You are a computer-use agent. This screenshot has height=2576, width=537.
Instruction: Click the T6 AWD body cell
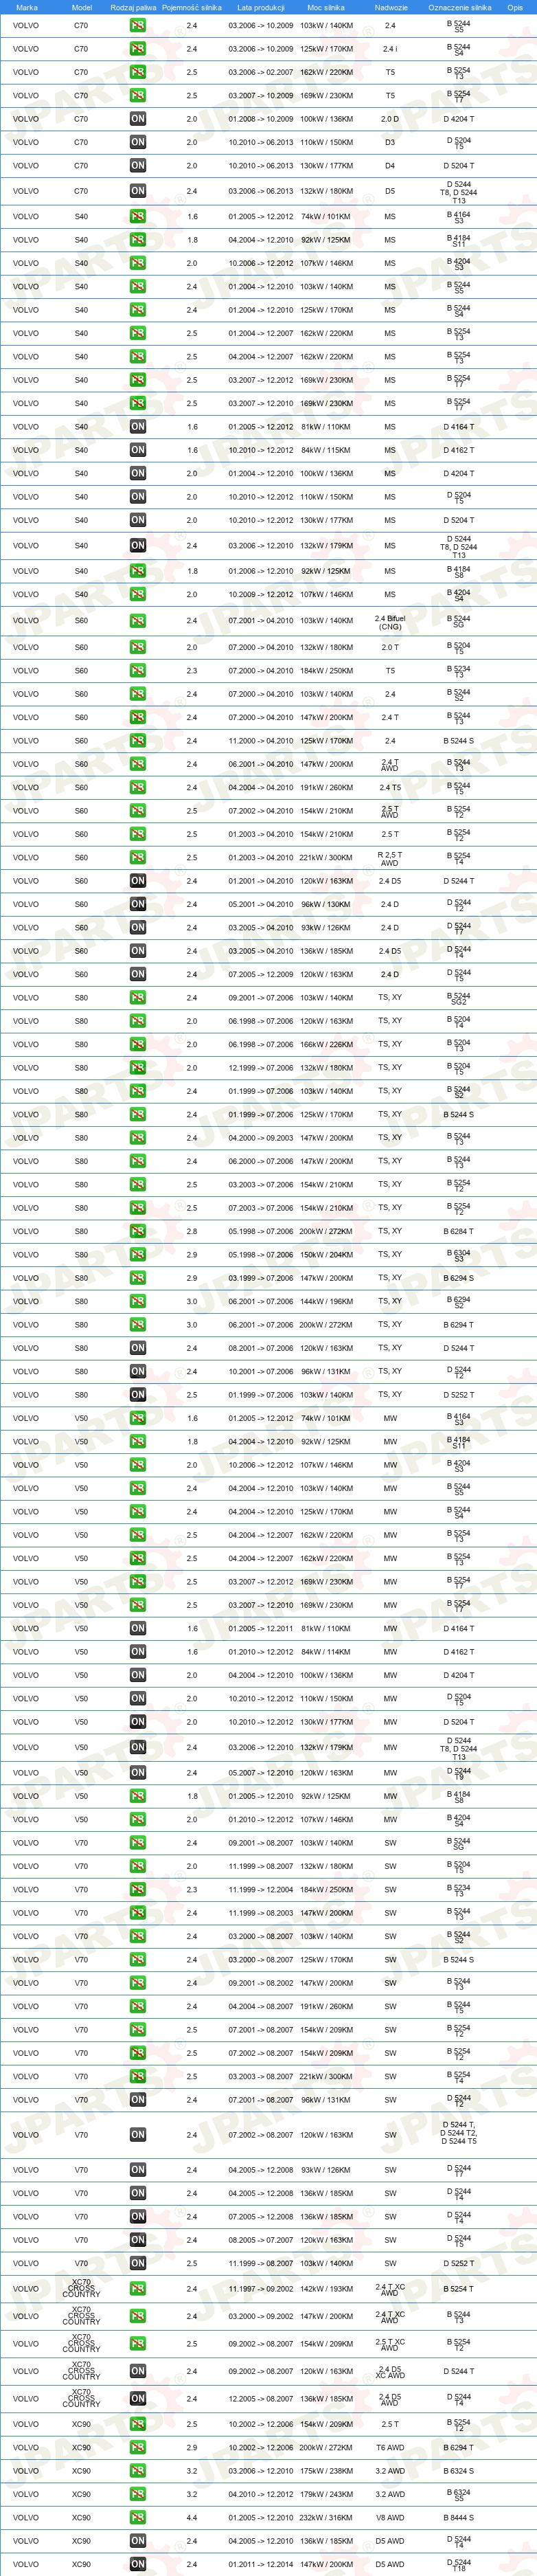point(390,2448)
